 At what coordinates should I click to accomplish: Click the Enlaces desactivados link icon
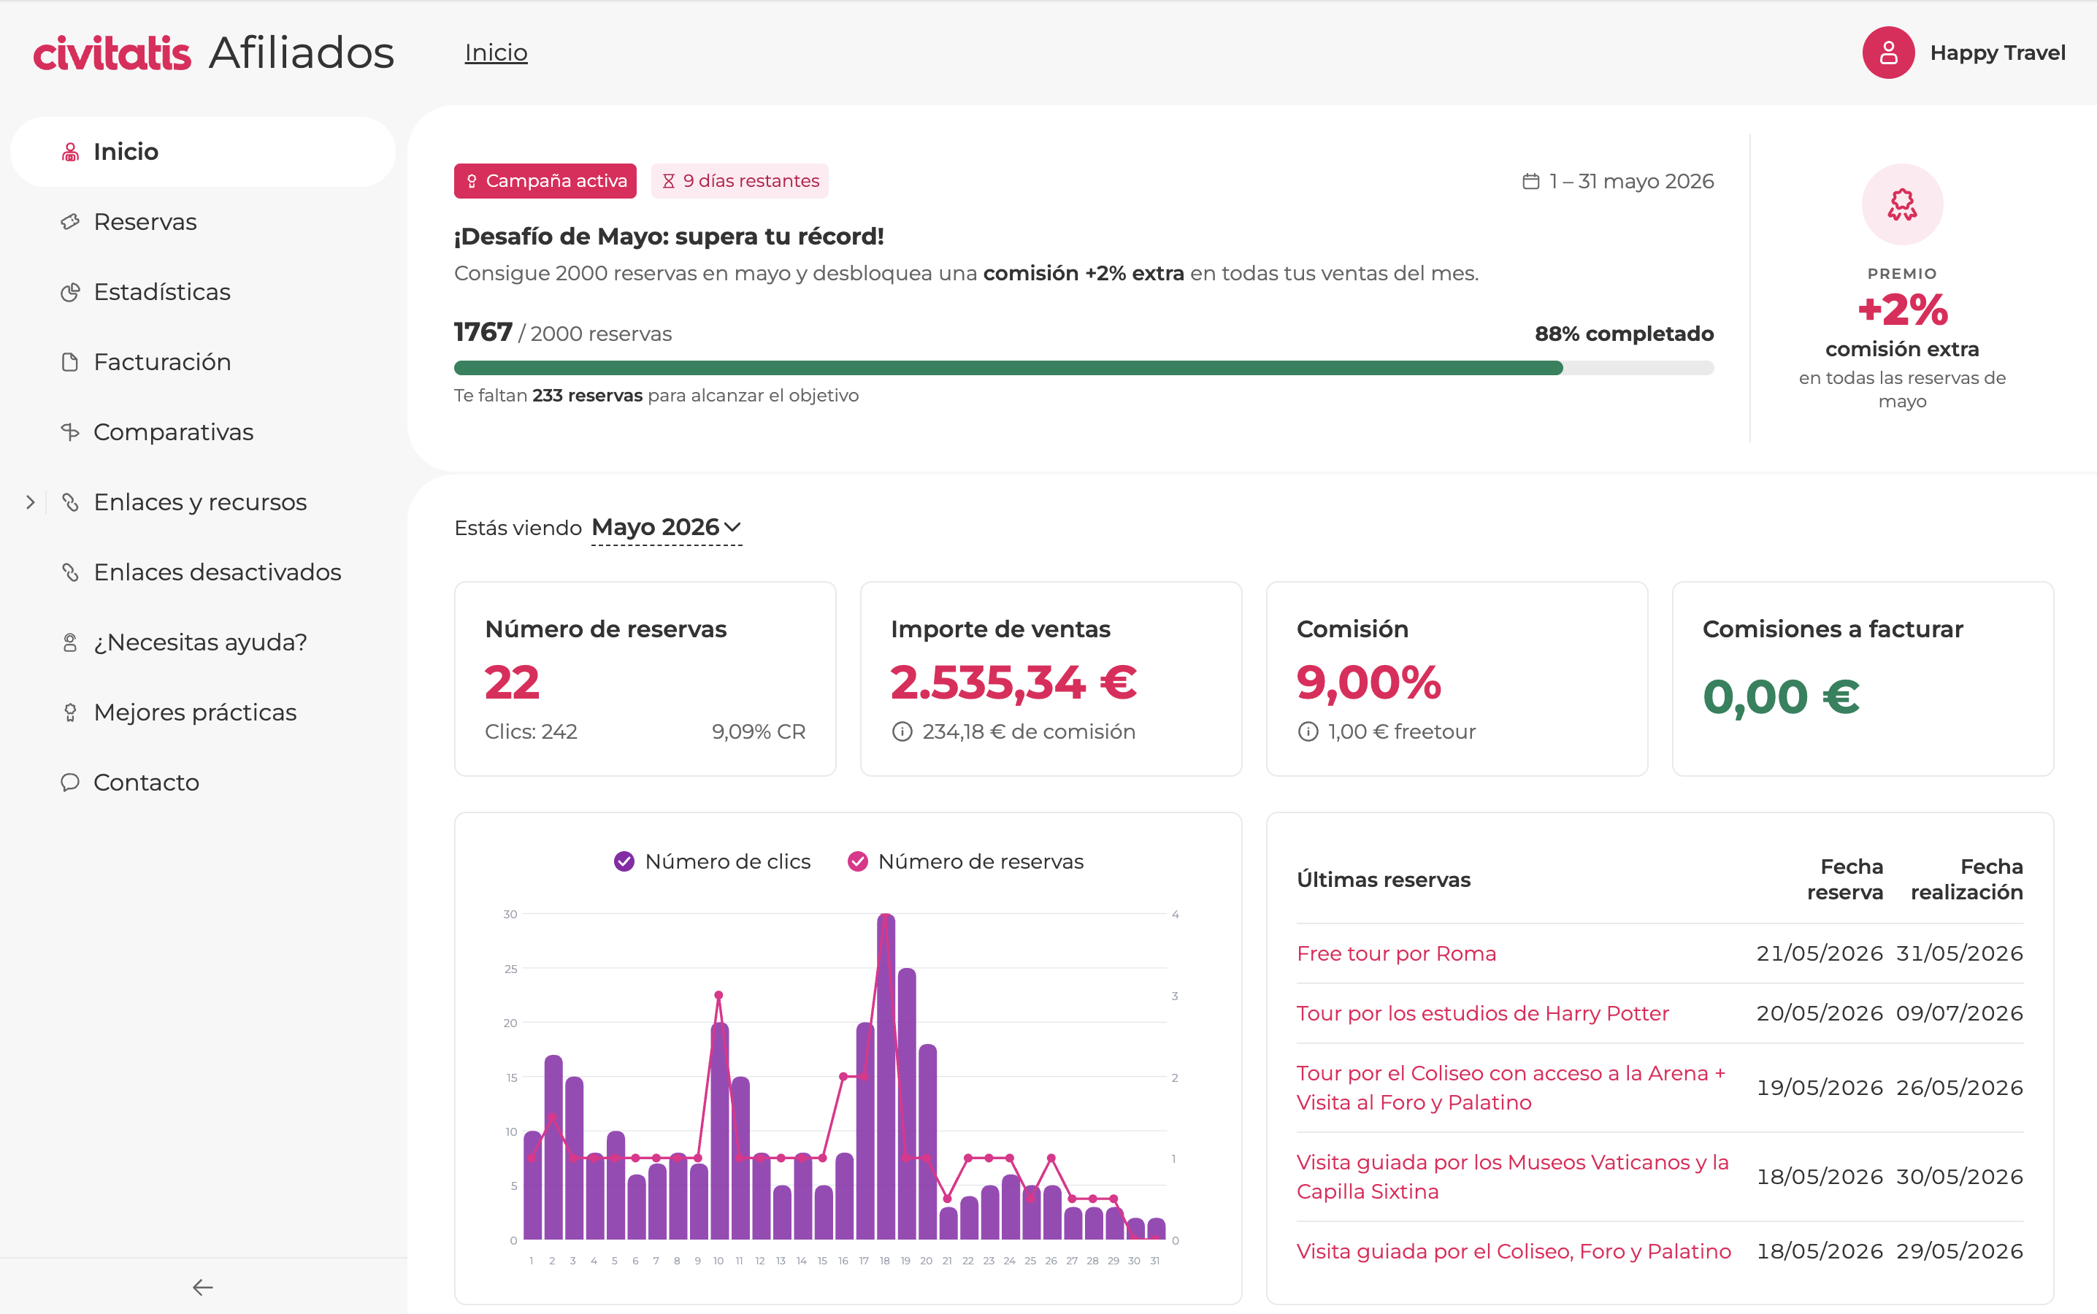pyautogui.click(x=70, y=572)
